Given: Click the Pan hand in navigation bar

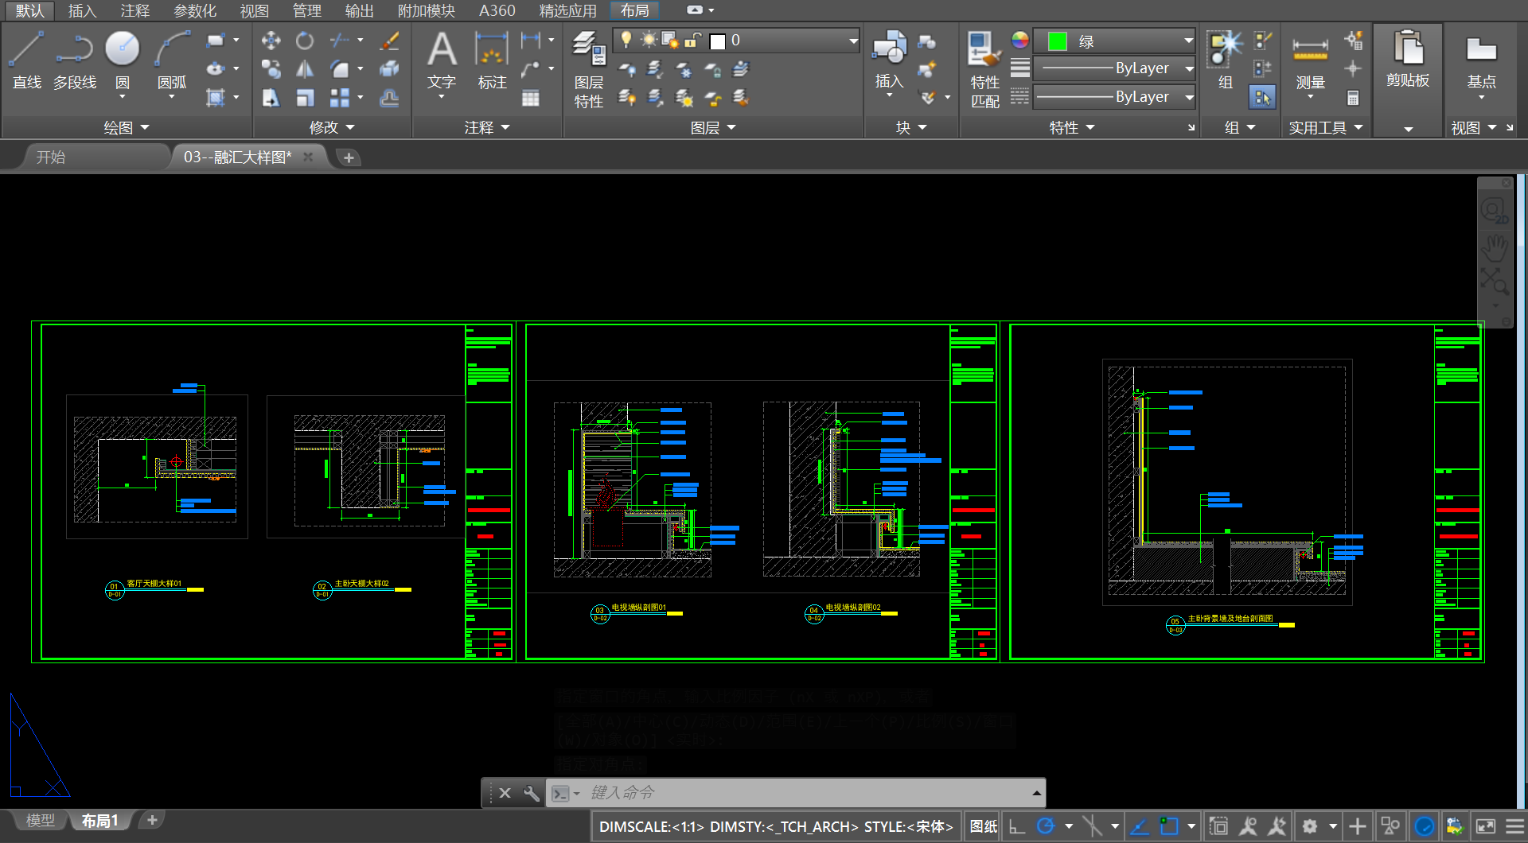Looking at the screenshot, I should click(1495, 247).
